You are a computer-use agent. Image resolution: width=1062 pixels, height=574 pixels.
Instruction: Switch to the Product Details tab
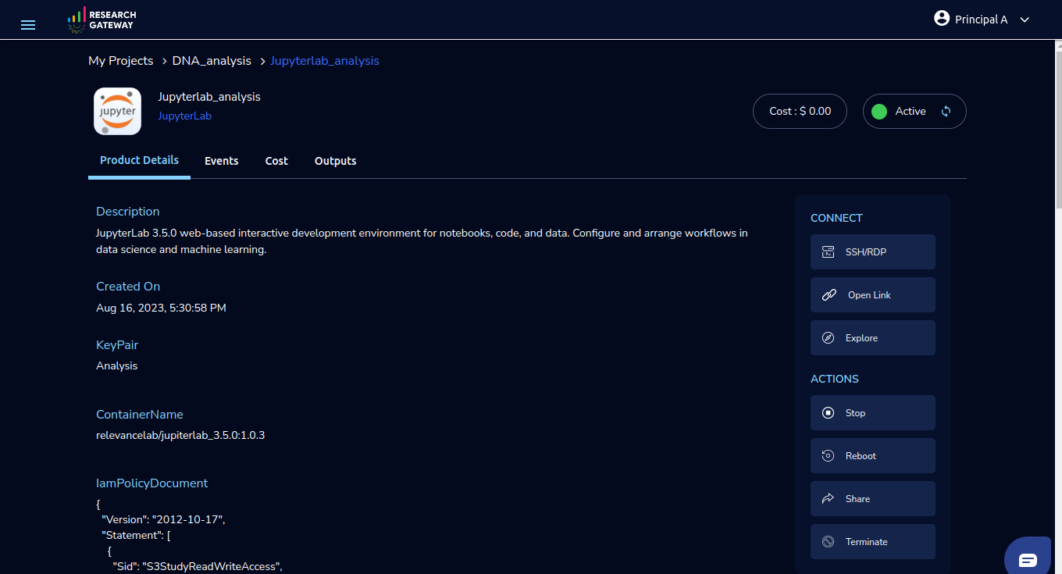coord(139,160)
